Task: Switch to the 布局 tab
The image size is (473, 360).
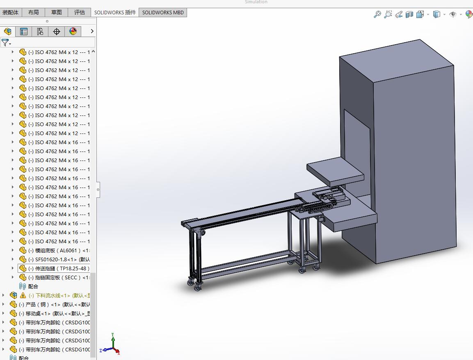Action: (x=34, y=12)
